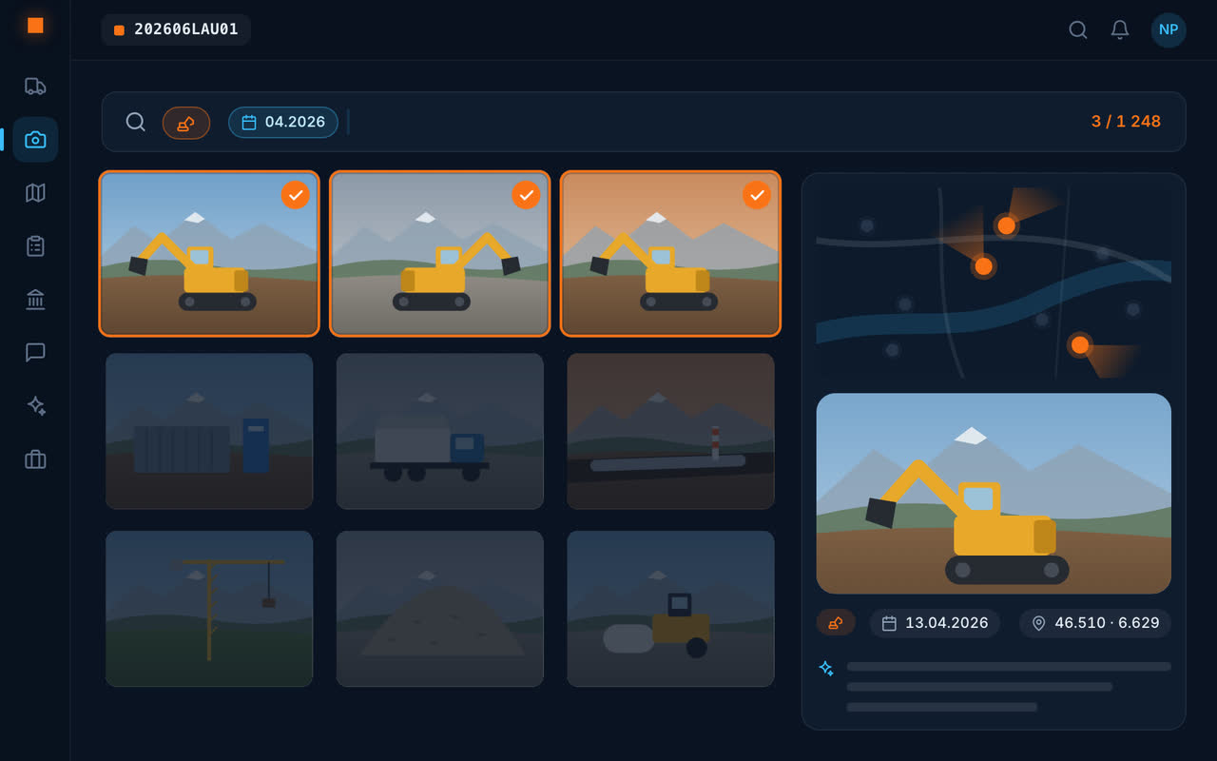Select the shipping container photo thumbnail

[209, 431]
